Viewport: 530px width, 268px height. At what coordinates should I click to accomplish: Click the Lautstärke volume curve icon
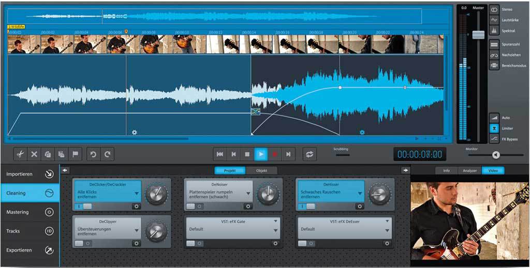tap(494, 20)
